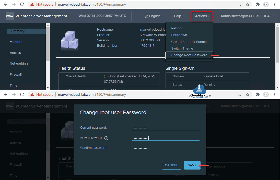This screenshot has width=280, height=180.
Task: Select Summary in the top window sidebar
Action: (26, 31)
